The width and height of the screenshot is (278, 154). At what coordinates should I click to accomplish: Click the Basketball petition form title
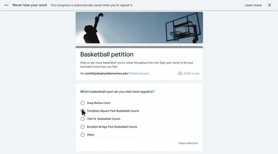(107, 54)
